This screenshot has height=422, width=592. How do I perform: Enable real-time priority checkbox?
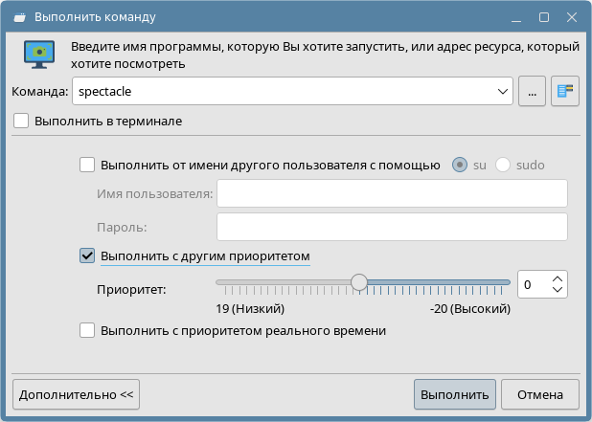click(x=87, y=331)
